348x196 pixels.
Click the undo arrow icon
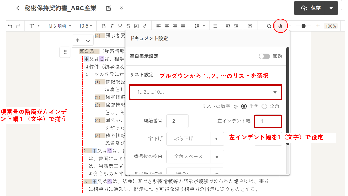pyautogui.click(x=10, y=26)
